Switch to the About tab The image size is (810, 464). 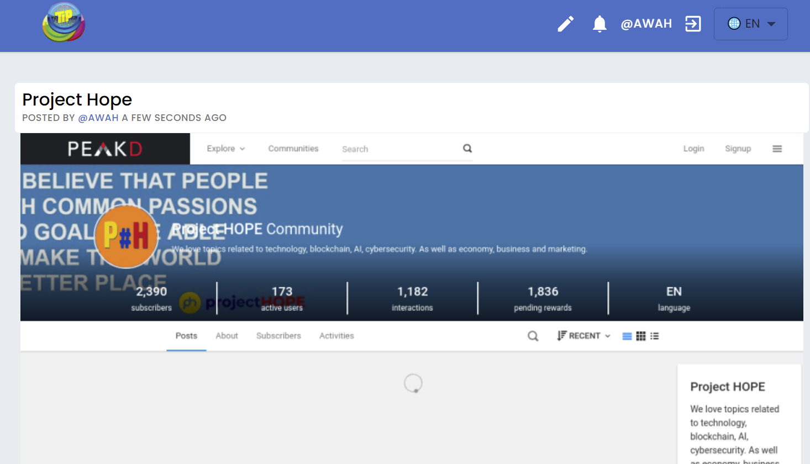tap(227, 336)
